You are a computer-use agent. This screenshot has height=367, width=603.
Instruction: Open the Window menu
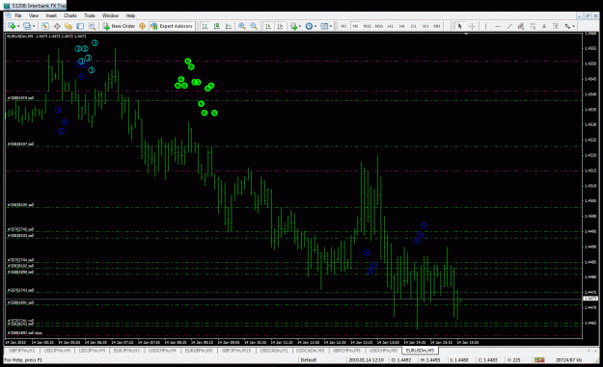110,15
